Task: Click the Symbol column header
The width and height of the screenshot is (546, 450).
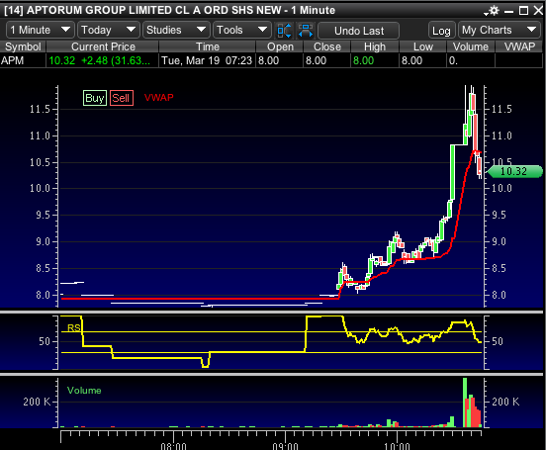Action: (x=23, y=46)
